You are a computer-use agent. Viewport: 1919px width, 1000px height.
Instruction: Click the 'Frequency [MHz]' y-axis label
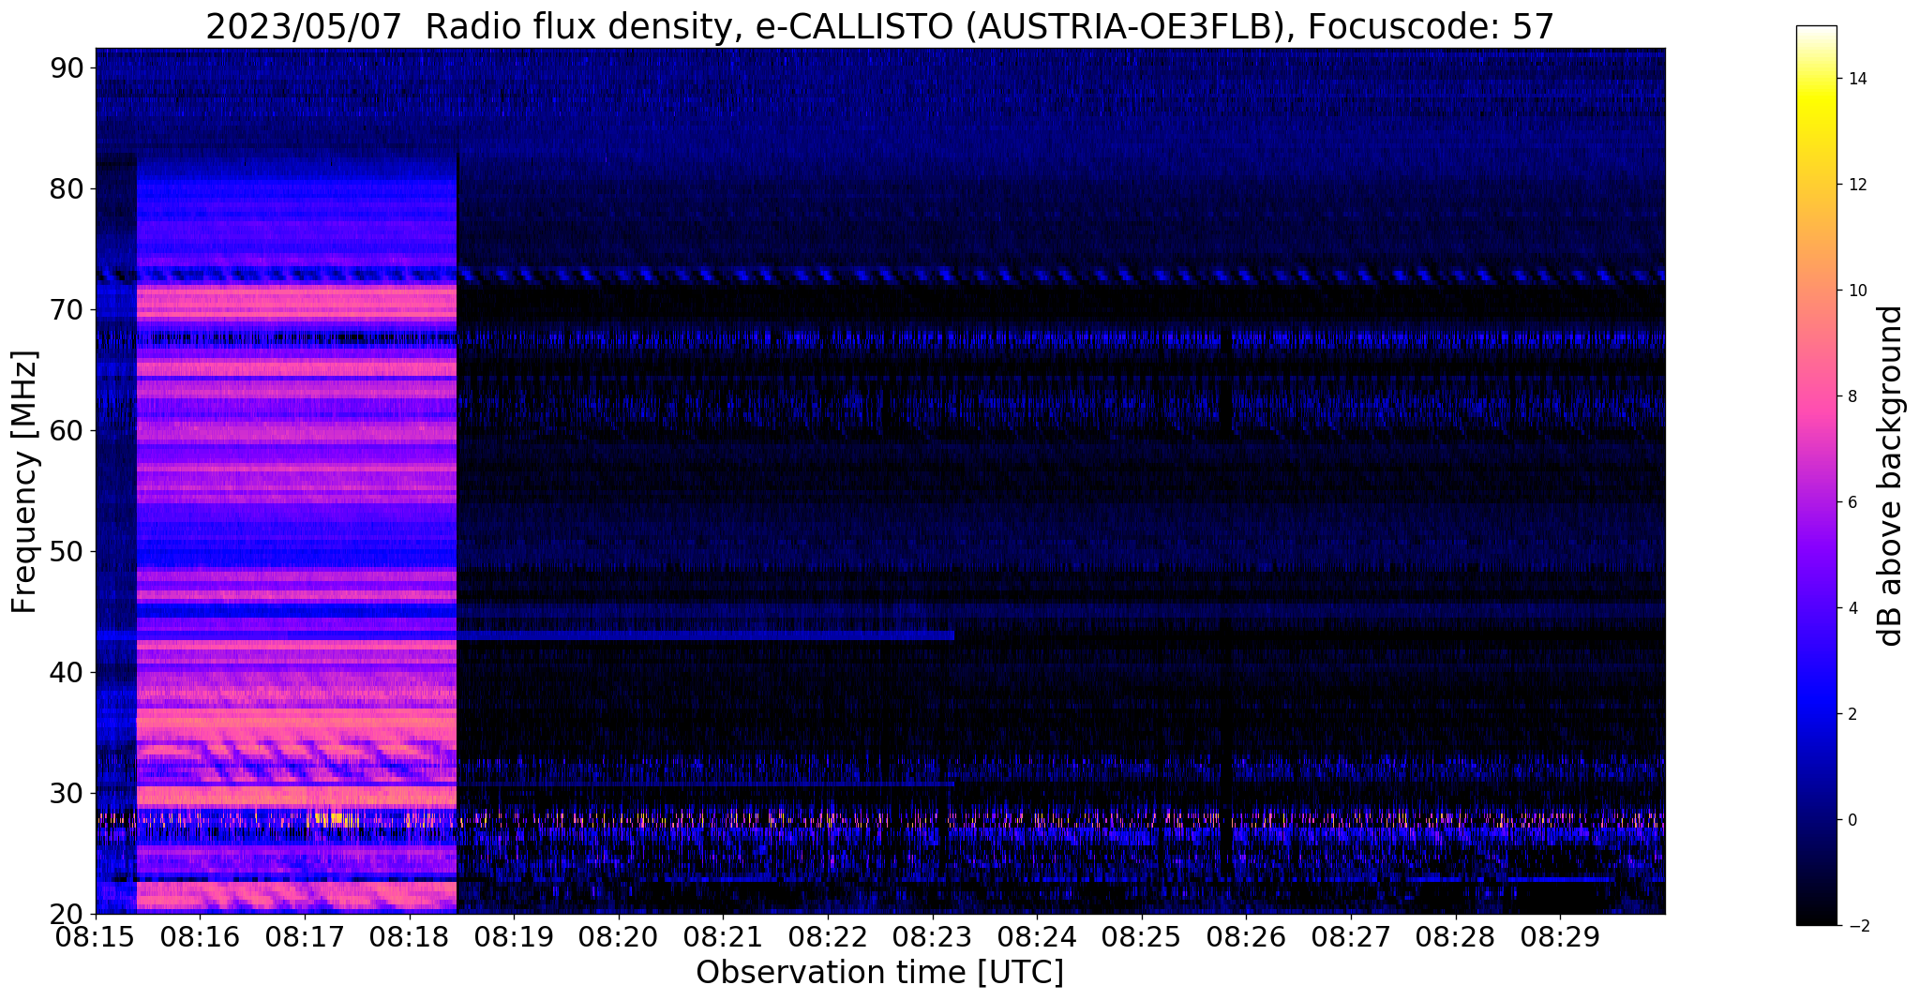tap(24, 482)
